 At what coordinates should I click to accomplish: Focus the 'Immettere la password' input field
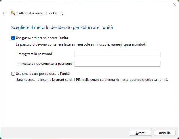(117, 54)
